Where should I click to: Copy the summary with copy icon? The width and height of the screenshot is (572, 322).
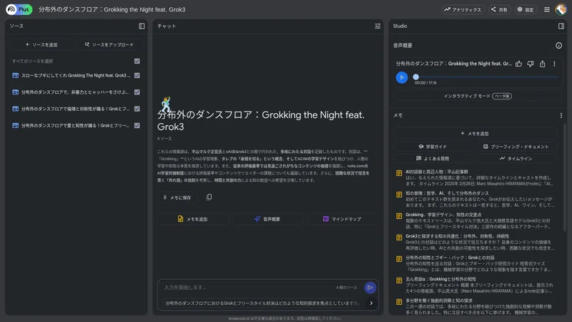coord(209,197)
